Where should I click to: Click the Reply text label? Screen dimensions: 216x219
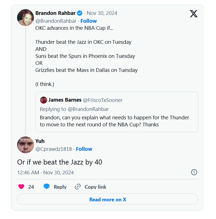point(60,187)
